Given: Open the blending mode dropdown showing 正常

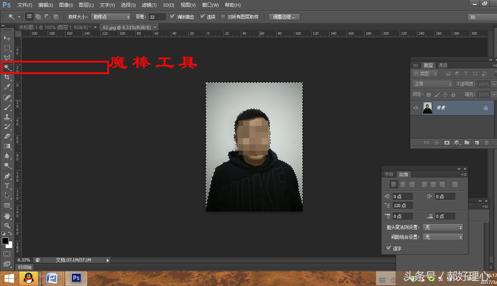Looking at the screenshot, I should (x=432, y=84).
